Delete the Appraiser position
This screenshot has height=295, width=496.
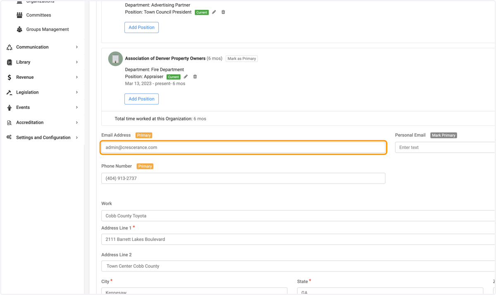point(195,77)
